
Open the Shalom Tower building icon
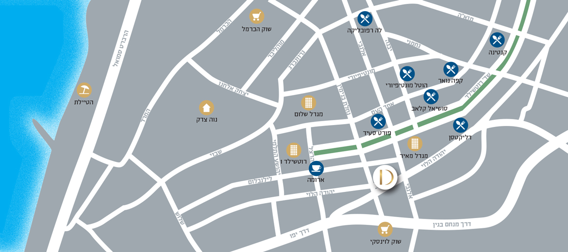(x=309, y=103)
